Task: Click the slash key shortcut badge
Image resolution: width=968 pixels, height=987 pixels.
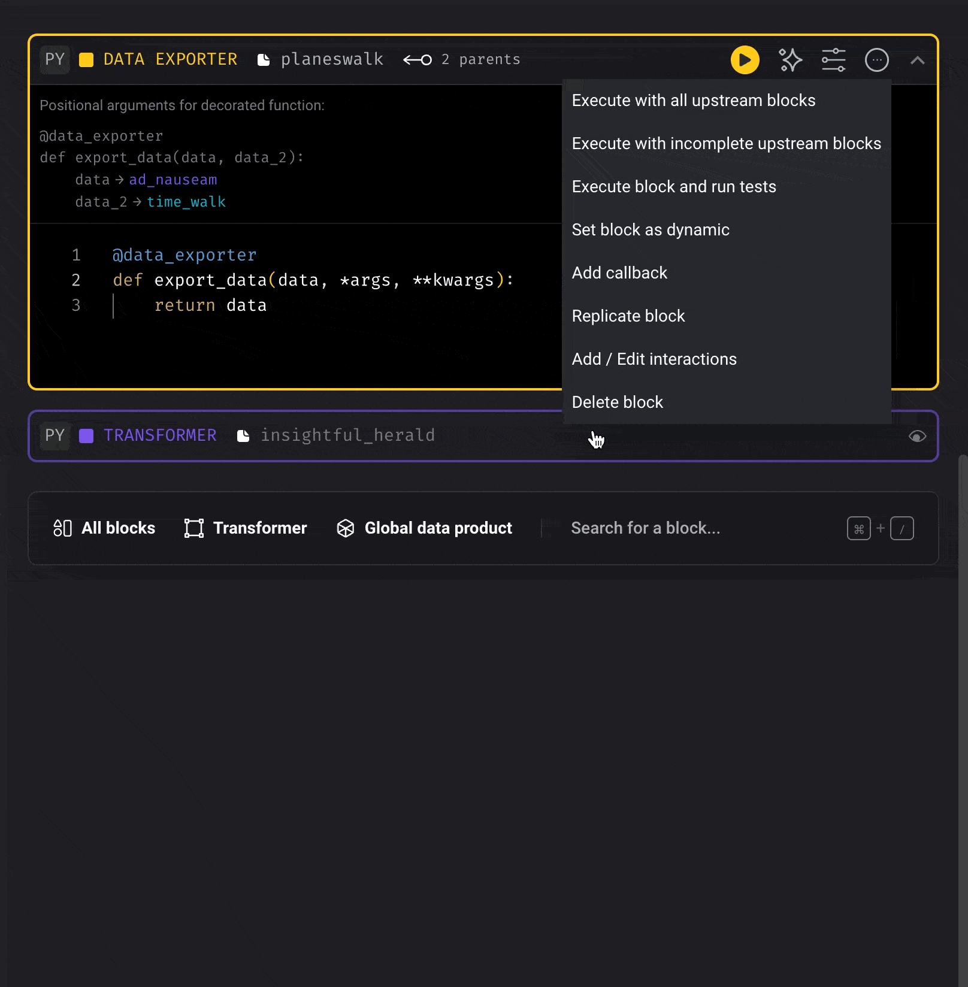Action: click(902, 528)
